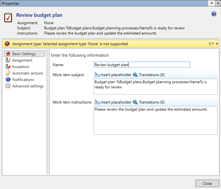The height and width of the screenshot is (189, 221).
Task: Click the Review budget plan clipboard icon
Action: 8,17
